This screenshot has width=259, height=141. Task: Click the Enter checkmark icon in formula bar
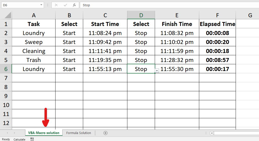[65, 5]
